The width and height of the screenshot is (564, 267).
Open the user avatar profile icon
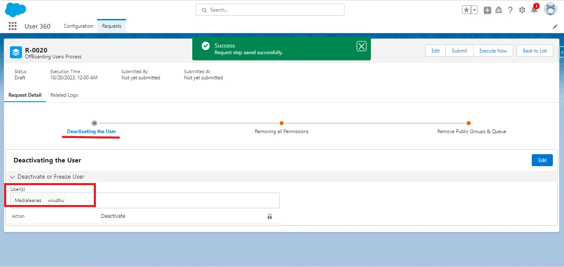click(x=550, y=9)
